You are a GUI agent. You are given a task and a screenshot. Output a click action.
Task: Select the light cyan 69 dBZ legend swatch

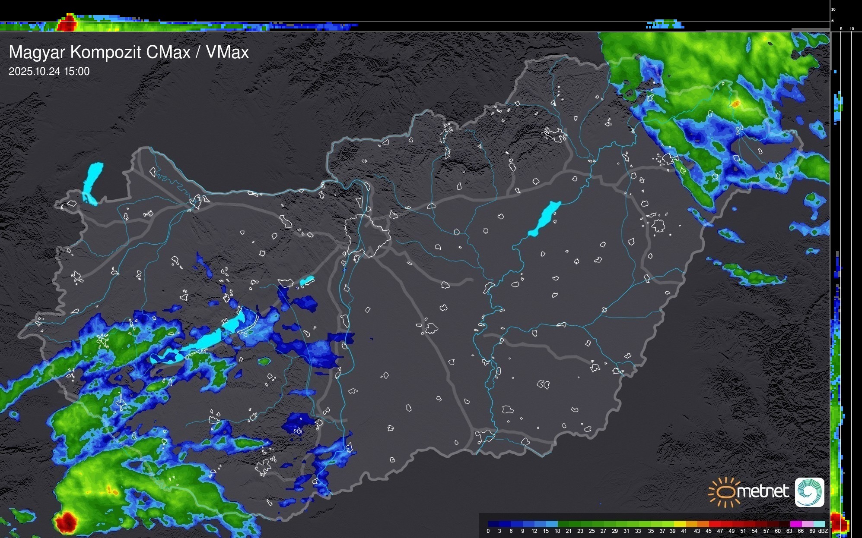pyautogui.click(x=819, y=524)
